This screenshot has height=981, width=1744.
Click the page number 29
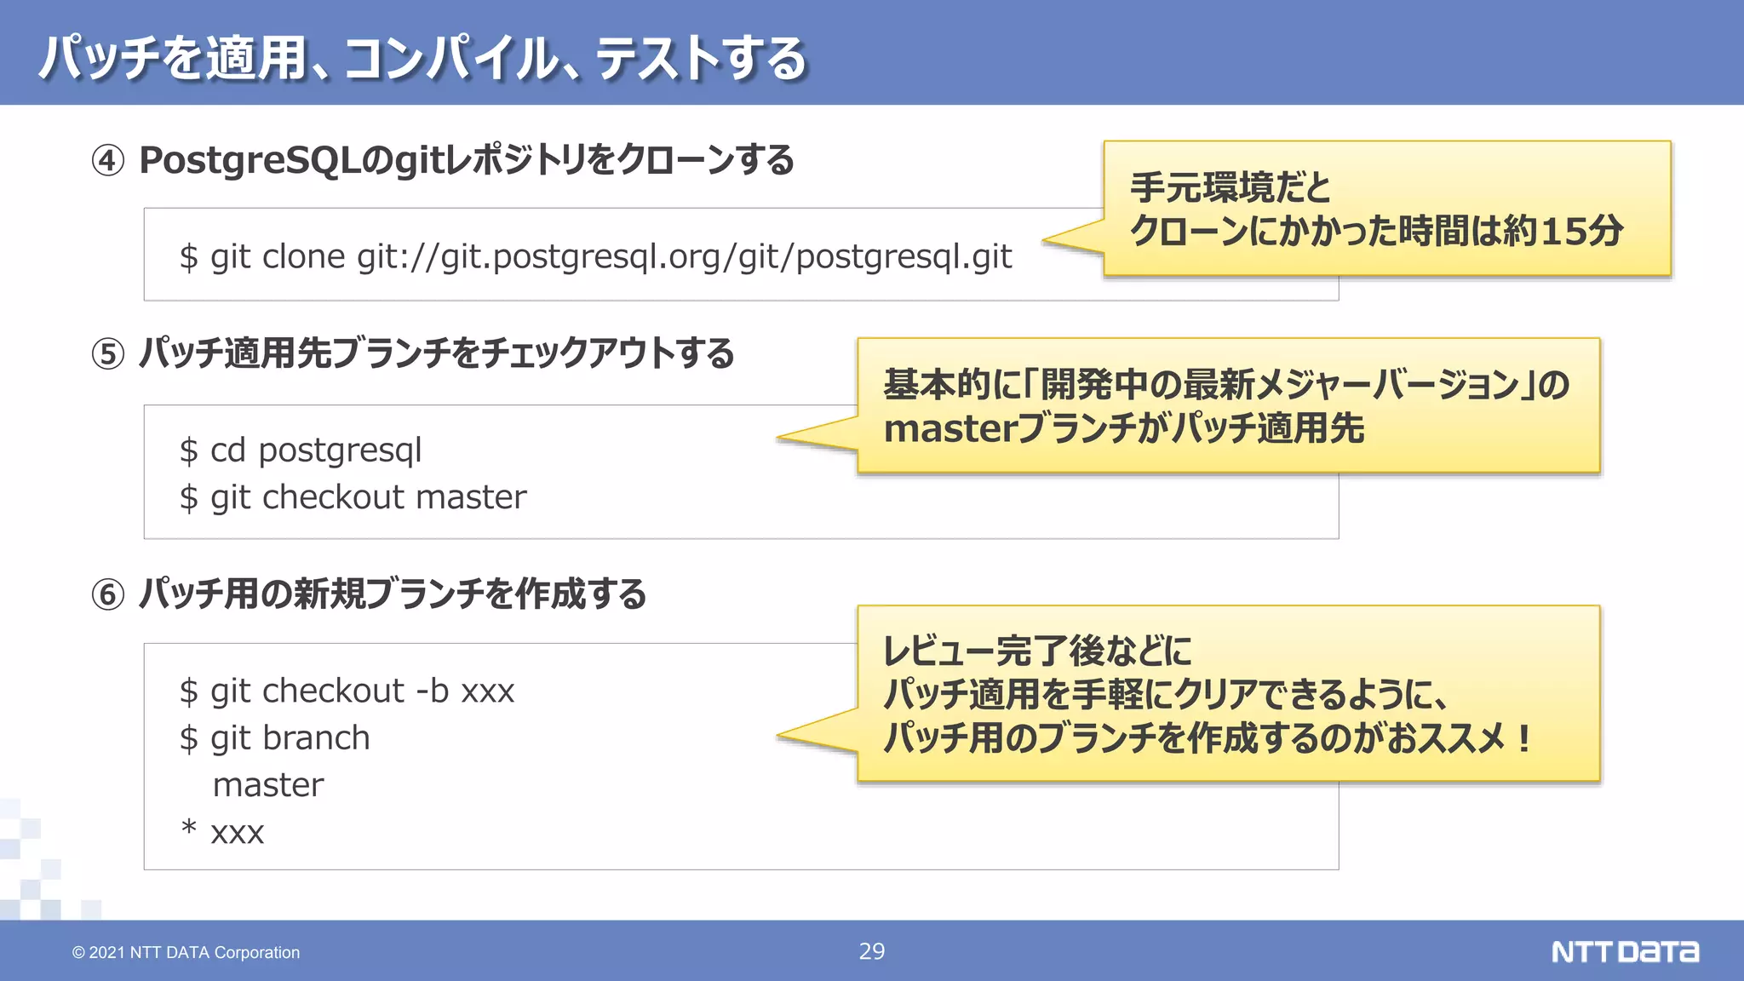coord(871,951)
